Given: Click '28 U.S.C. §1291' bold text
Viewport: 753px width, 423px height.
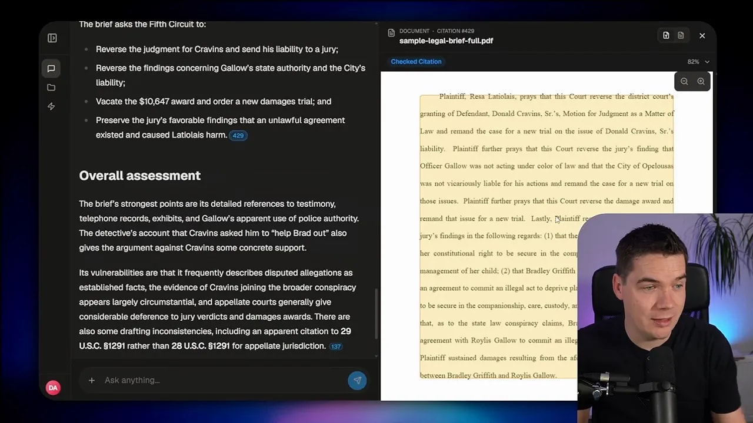Looking at the screenshot, I should coord(201,346).
